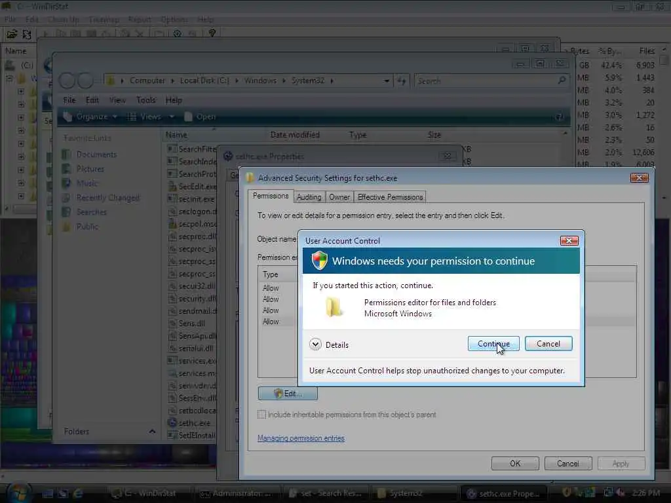Open Managing permission entries link
The image size is (671, 503).
[301, 438]
